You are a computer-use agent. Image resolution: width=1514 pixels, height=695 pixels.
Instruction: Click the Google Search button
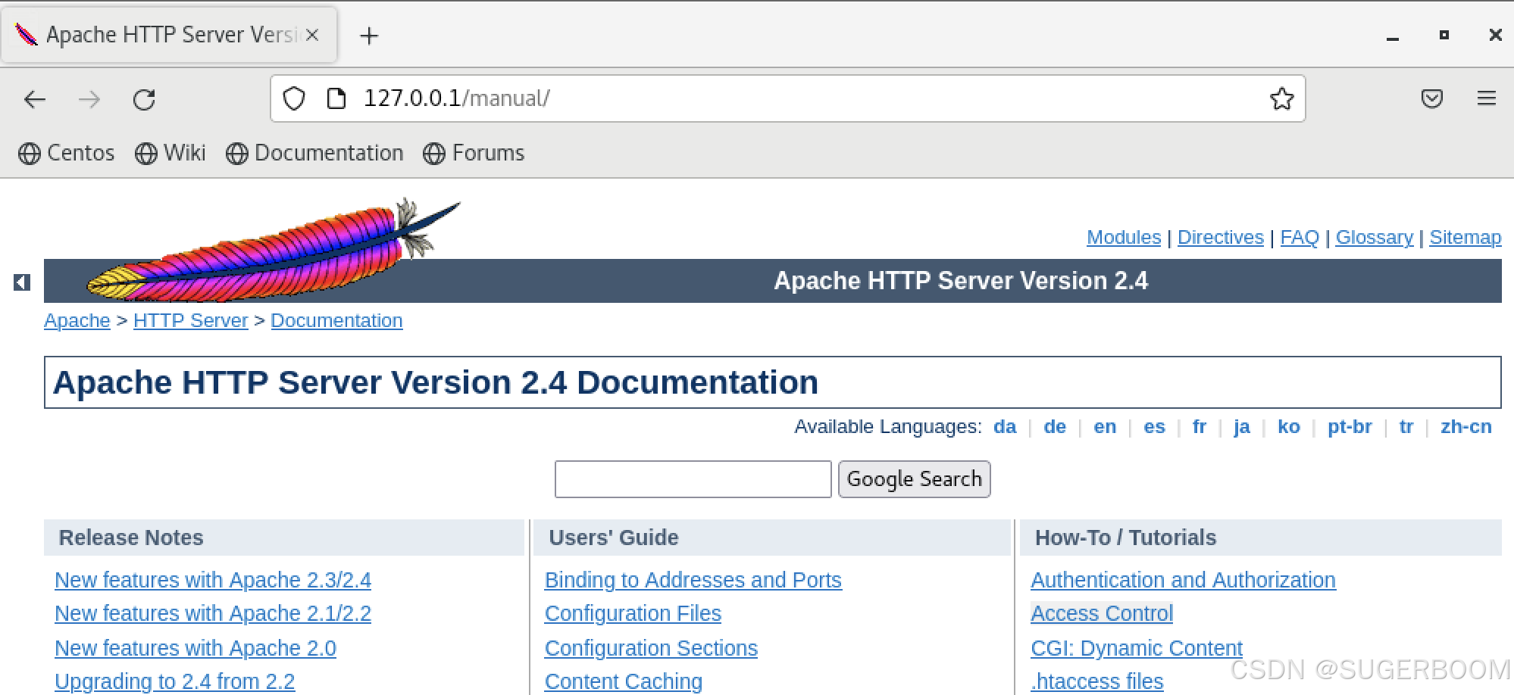(915, 479)
